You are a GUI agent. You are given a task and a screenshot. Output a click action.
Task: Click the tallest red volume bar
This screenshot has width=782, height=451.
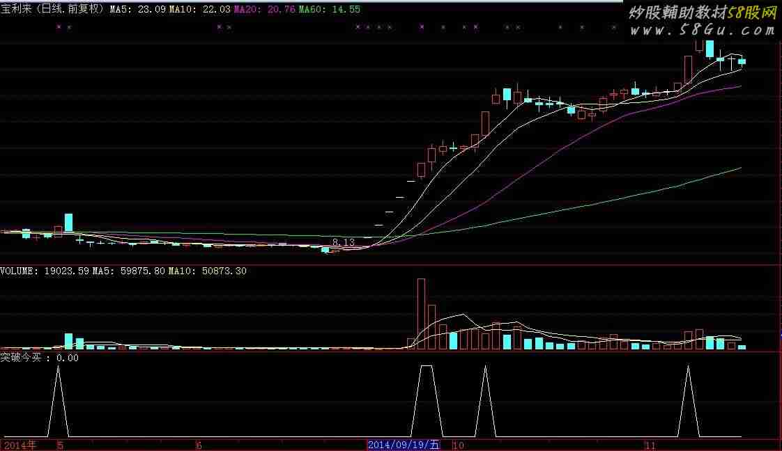[422, 314]
